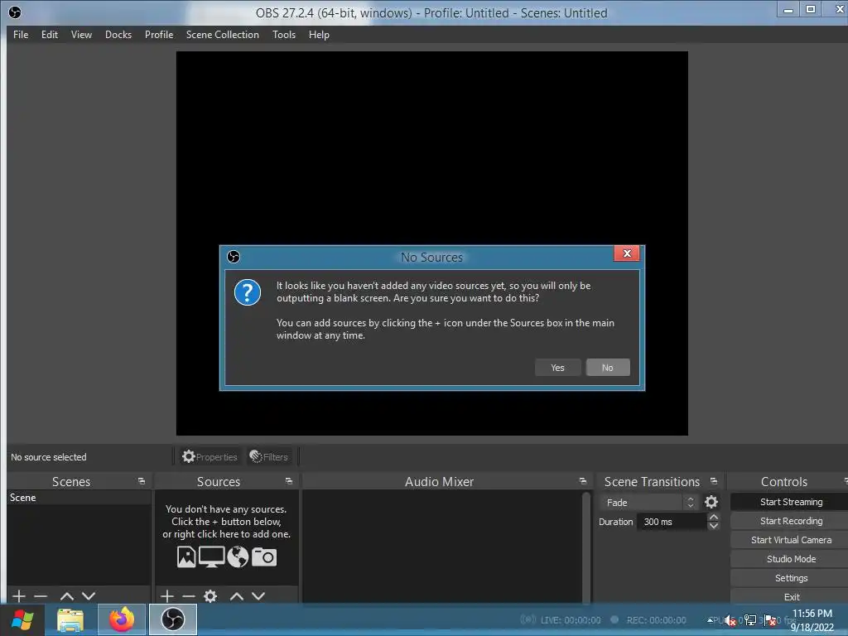This screenshot has height=636, width=848.
Task: Click the camera source icon in Sources
Action: (264, 557)
